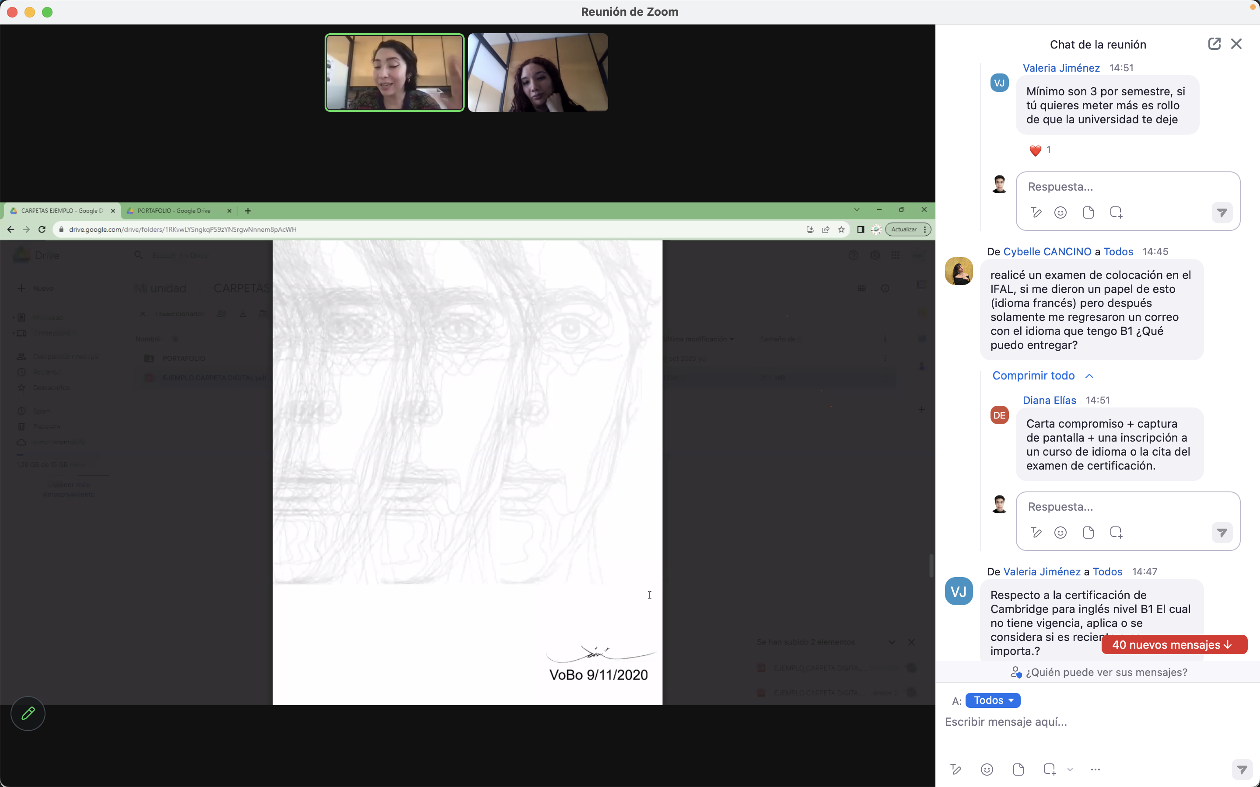Open the Todos recipient dropdown
Viewport: 1260px width, 787px height.
click(992, 700)
